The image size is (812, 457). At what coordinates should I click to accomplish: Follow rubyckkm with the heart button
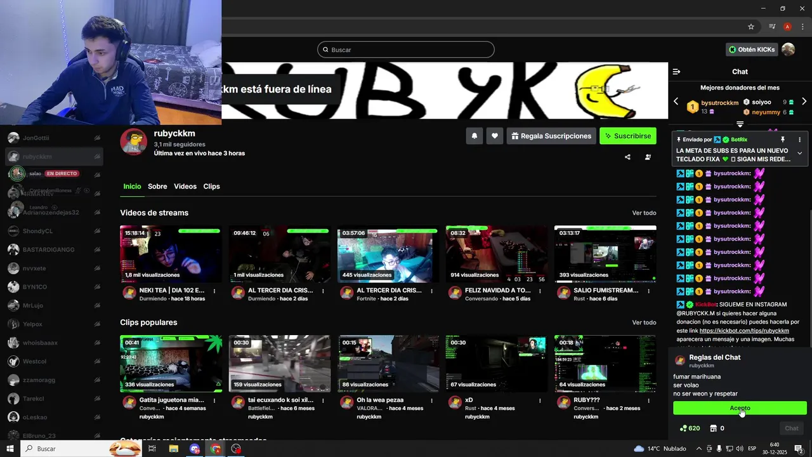click(x=495, y=136)
